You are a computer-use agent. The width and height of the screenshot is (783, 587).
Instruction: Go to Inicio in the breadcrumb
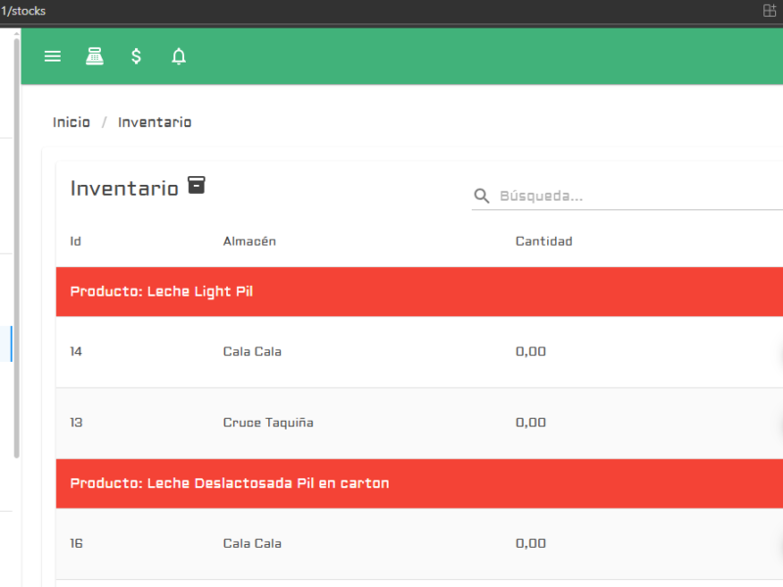[x=71, y=122]
